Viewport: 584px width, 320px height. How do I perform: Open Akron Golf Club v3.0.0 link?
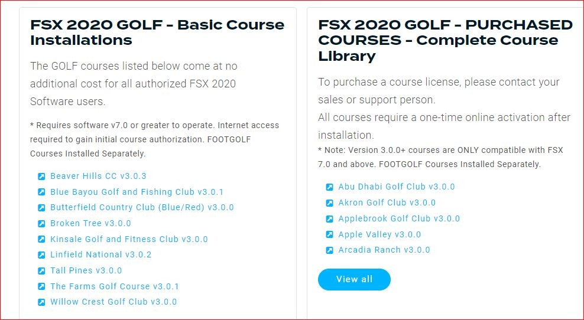(x=387, y=203)
